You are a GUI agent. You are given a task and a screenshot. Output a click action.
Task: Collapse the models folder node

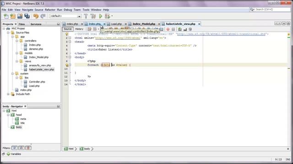(17, 53)
